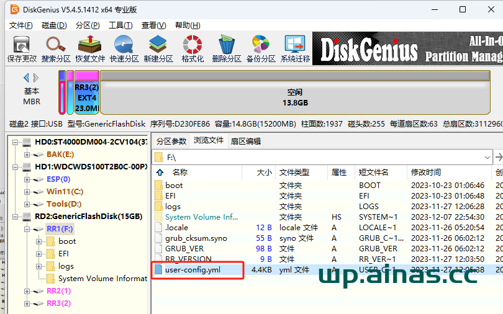
Task: Switch to the Partition Parameters (分区参数) tab
Action: 171,141
